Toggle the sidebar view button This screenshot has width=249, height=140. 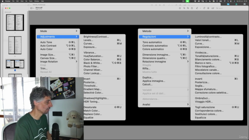(x=32, y=8)
